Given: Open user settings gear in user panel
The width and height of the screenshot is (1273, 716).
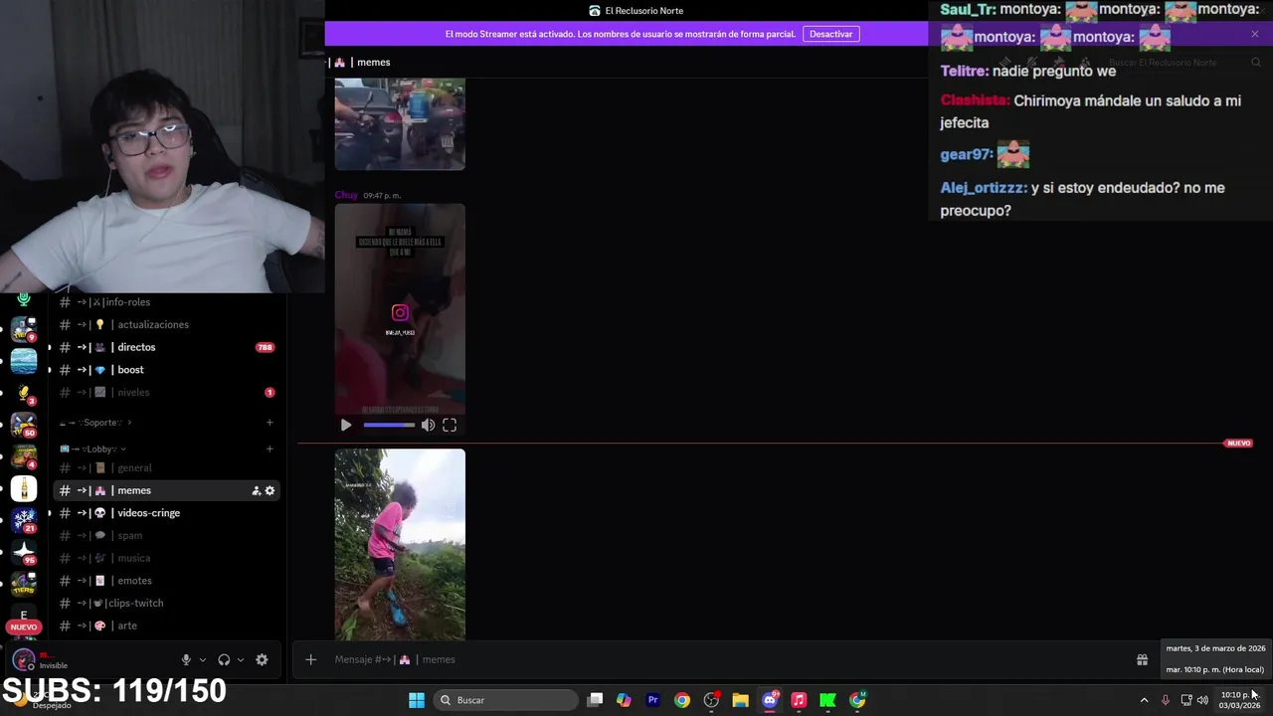Looking at the screenshot, I should tap(262, 659).
